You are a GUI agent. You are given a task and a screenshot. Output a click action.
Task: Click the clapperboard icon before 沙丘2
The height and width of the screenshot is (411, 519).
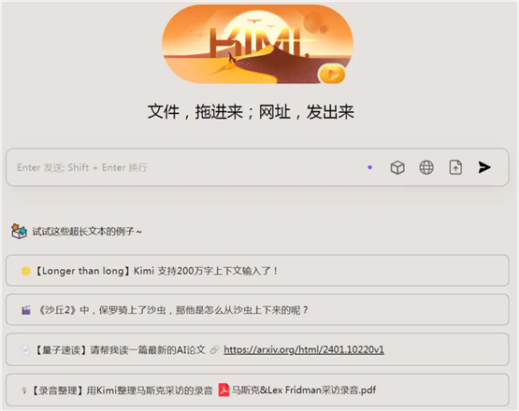[26, 310]
